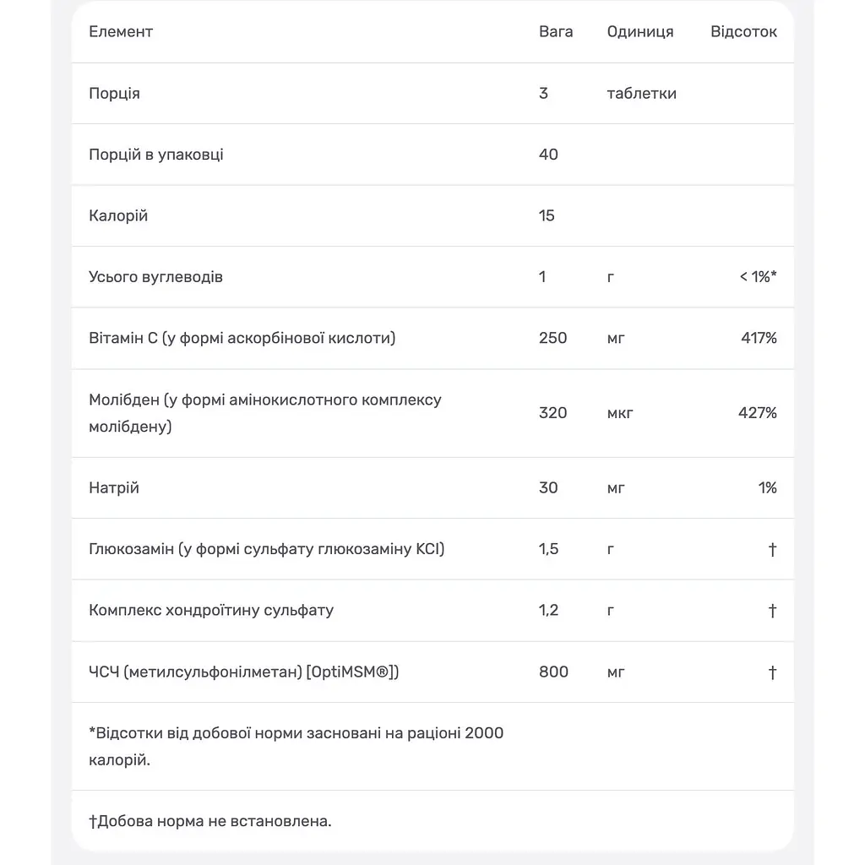
Task: Click the dagger symbol in Глюкозамін row
Action: 772,549
